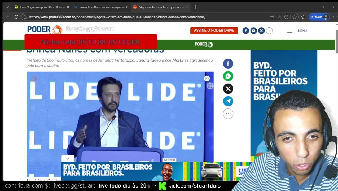Open the InPrivate profile button
Viewport: 338px width, 191px height.
319,17
